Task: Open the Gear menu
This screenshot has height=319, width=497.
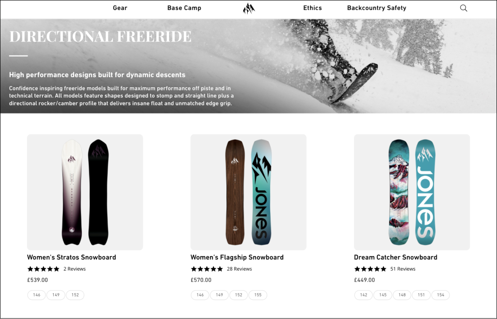Action: (x=120, y=8)
